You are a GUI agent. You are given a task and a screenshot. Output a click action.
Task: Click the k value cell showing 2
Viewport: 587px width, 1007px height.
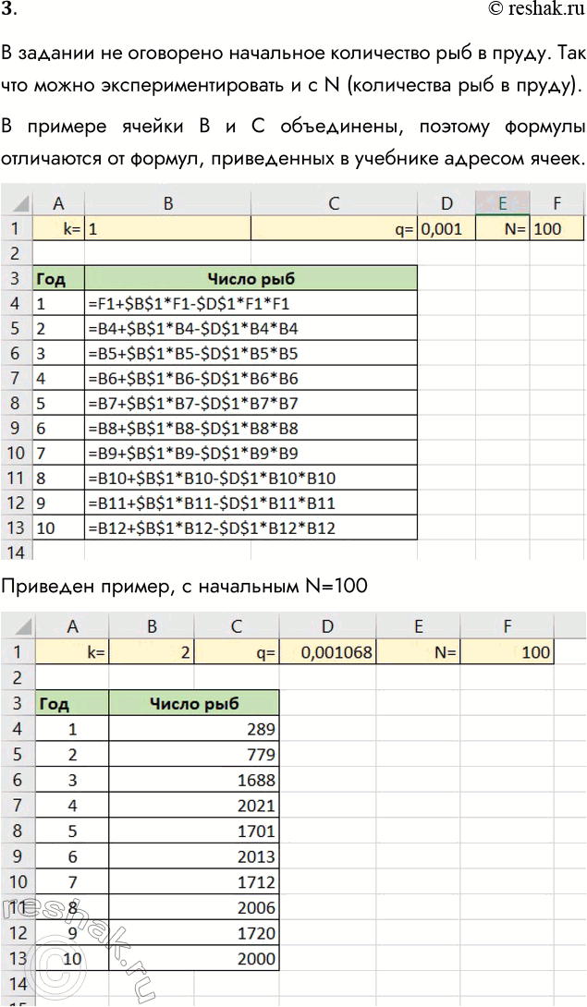point(153,652)
